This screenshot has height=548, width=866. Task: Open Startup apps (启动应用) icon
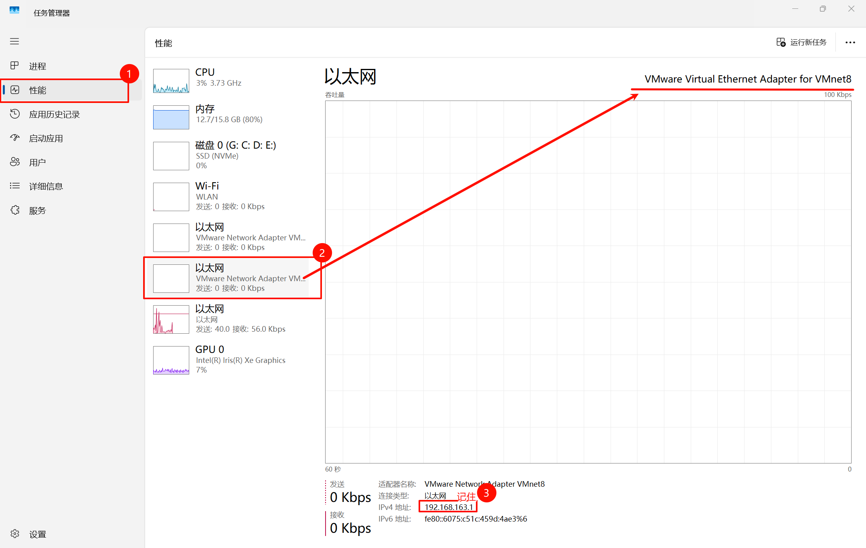[15, 138]
